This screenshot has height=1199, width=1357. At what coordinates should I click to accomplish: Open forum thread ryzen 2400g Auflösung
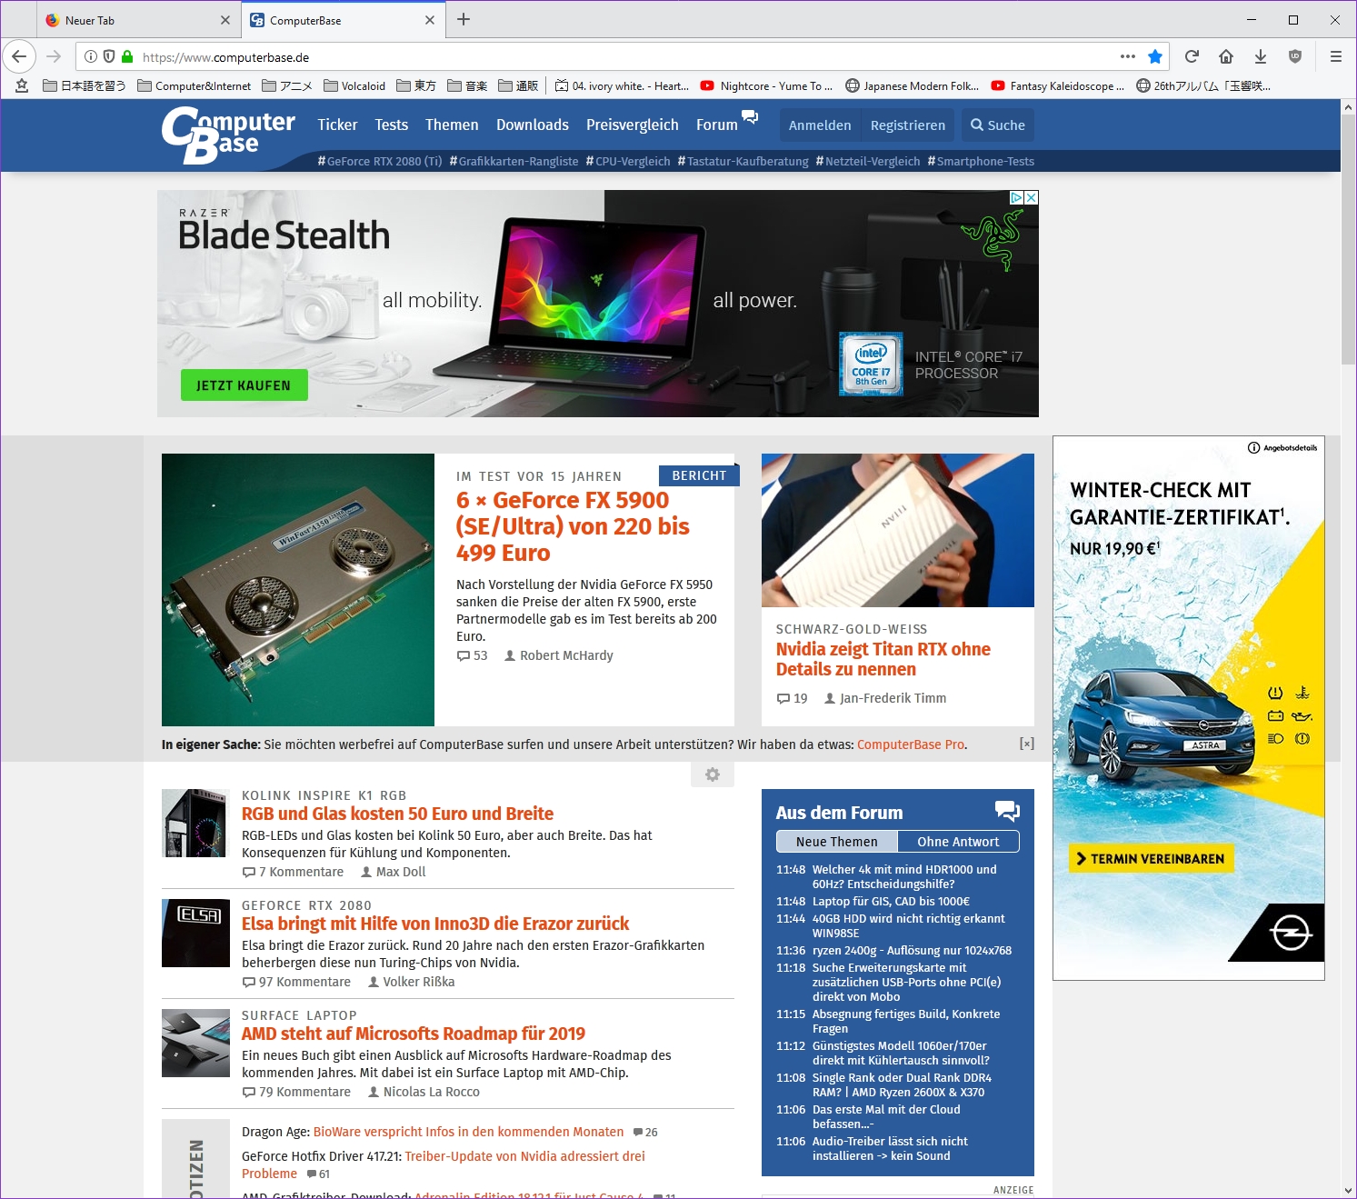point(912,951)
